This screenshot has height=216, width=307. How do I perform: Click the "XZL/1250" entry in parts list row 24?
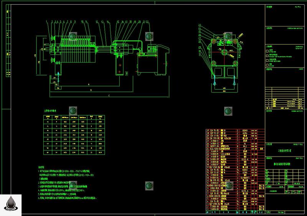(215, 149)
